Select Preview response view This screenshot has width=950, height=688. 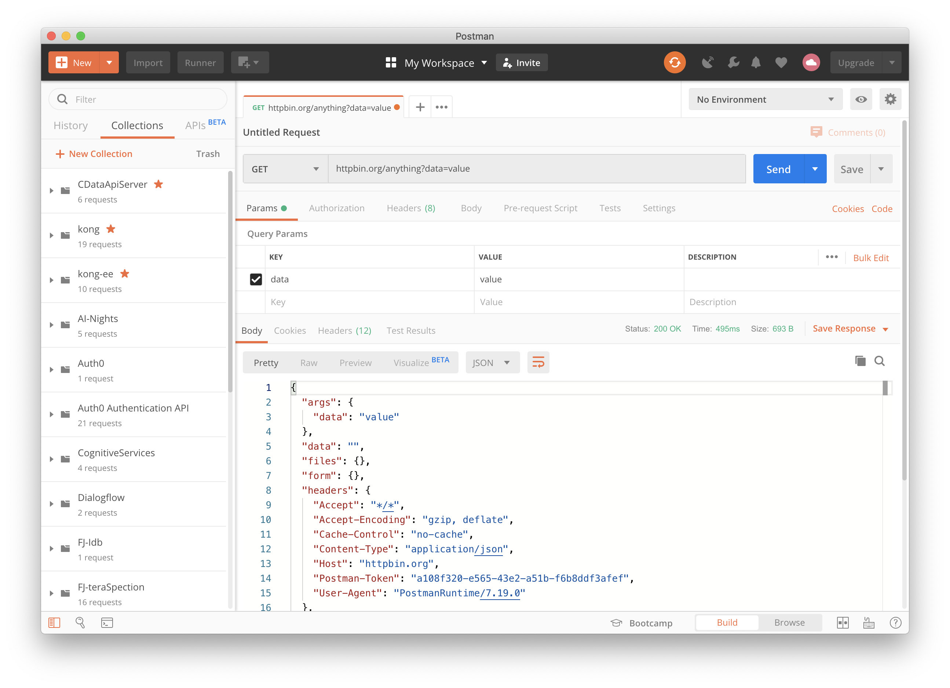point(355,363)
